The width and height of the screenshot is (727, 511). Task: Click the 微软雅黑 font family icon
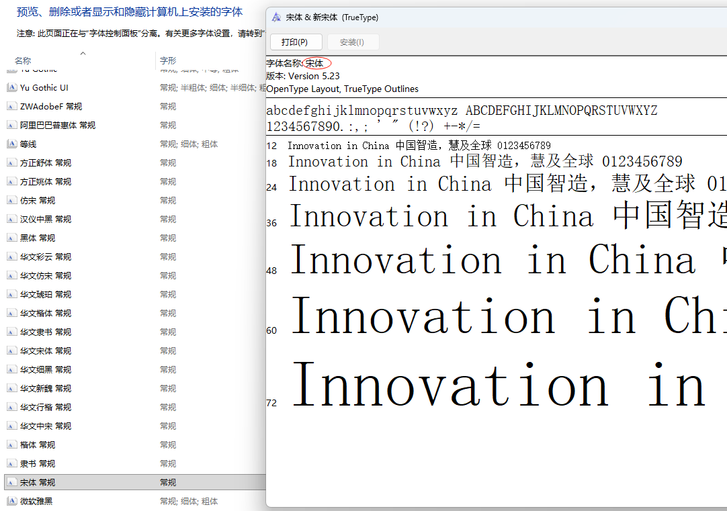(x=11, y=501)
